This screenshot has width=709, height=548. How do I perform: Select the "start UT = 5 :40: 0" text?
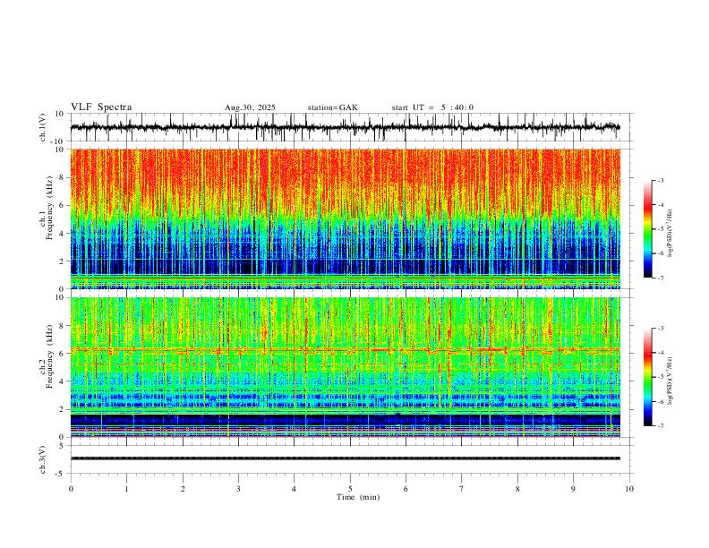(x=432, y=107)
